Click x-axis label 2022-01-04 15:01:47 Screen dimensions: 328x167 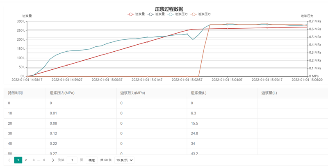pos(147,80)
